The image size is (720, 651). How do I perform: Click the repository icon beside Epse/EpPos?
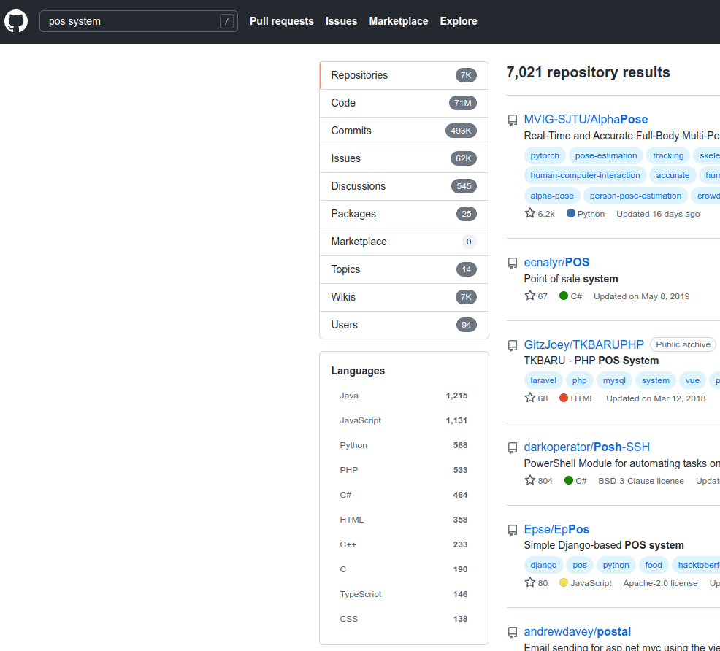(x=513, y=531)
